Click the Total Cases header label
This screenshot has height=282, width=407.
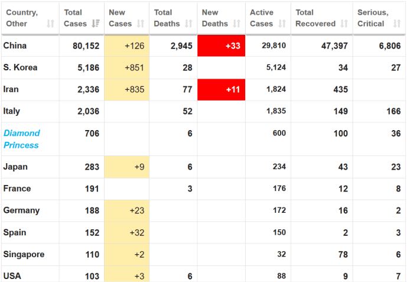(75, 18)
